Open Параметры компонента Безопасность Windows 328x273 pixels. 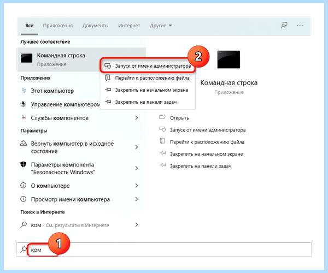63,168
